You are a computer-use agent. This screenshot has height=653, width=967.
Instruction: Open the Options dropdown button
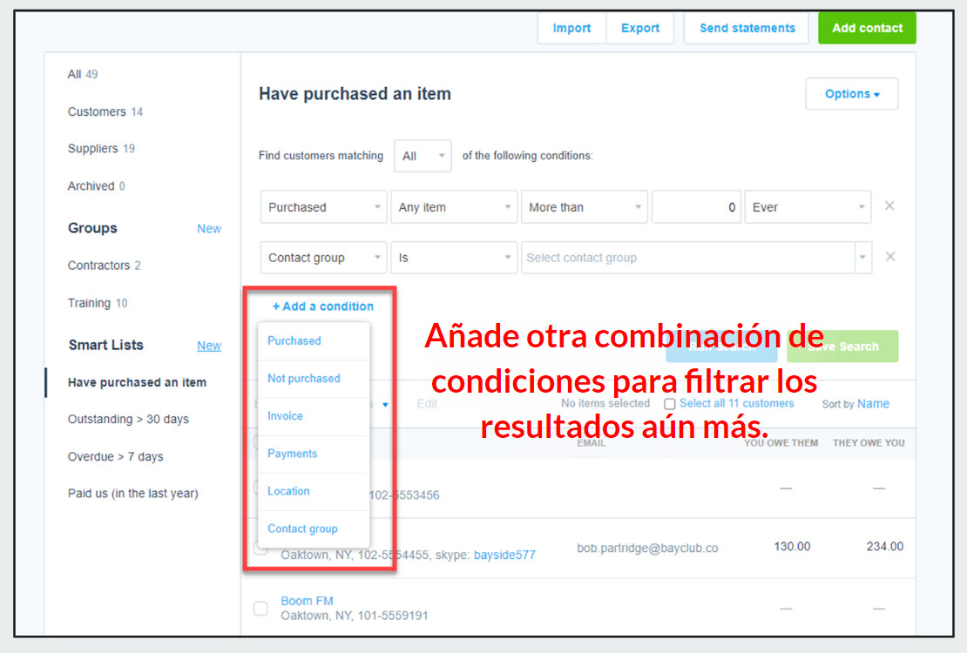pos(851,94)
